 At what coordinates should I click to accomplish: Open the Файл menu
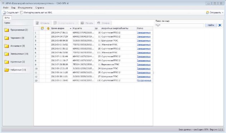click(x=6, y=8)
